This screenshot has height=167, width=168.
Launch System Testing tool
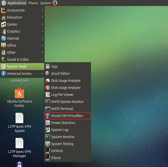[x=67, y=144]
